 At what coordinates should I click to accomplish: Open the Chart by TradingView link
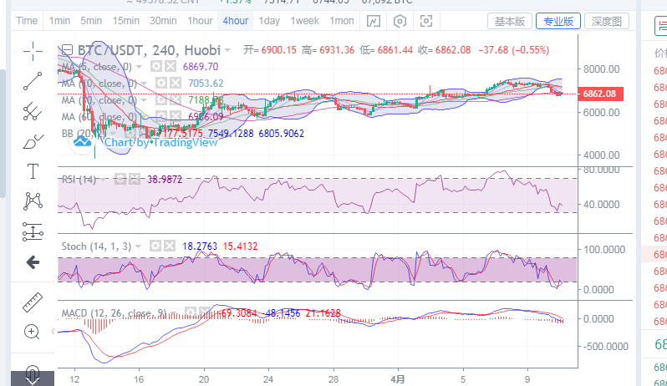tap(160, 142)
